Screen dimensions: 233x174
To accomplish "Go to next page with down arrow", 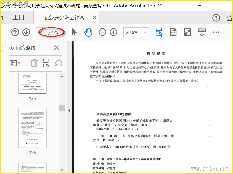I will (26, 32).
